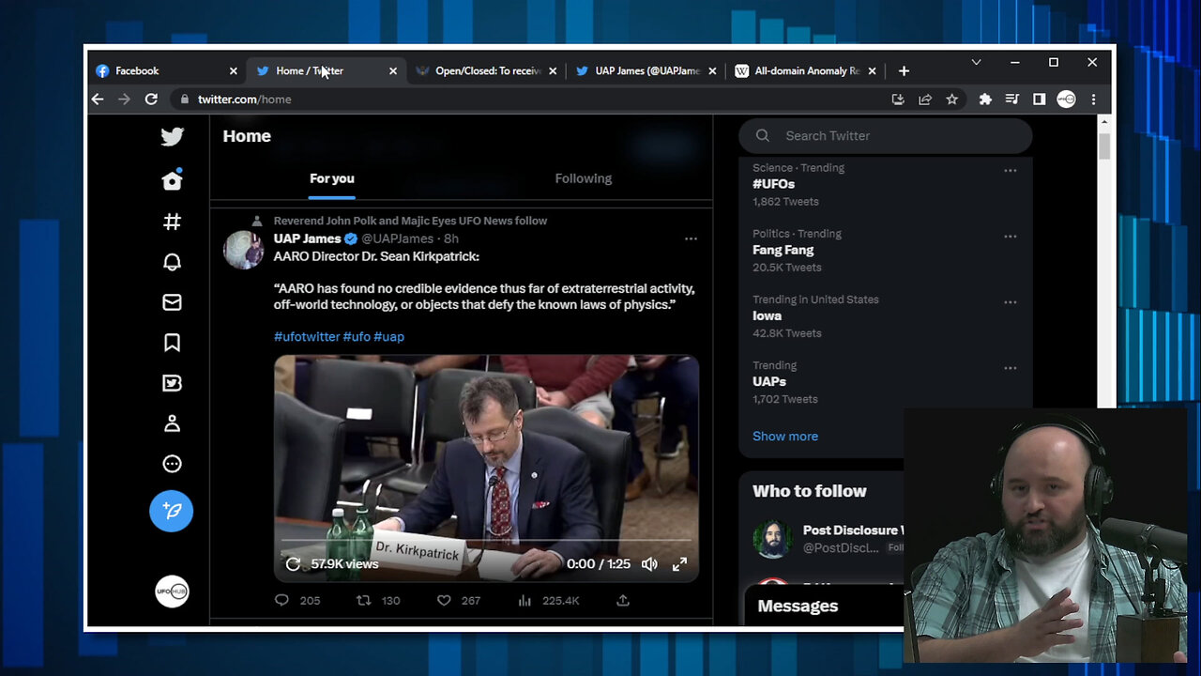Open Chrome three-dot menu
This screenshot has width=1201, height=676.
pyautogui.click(x=1093, y=99)
